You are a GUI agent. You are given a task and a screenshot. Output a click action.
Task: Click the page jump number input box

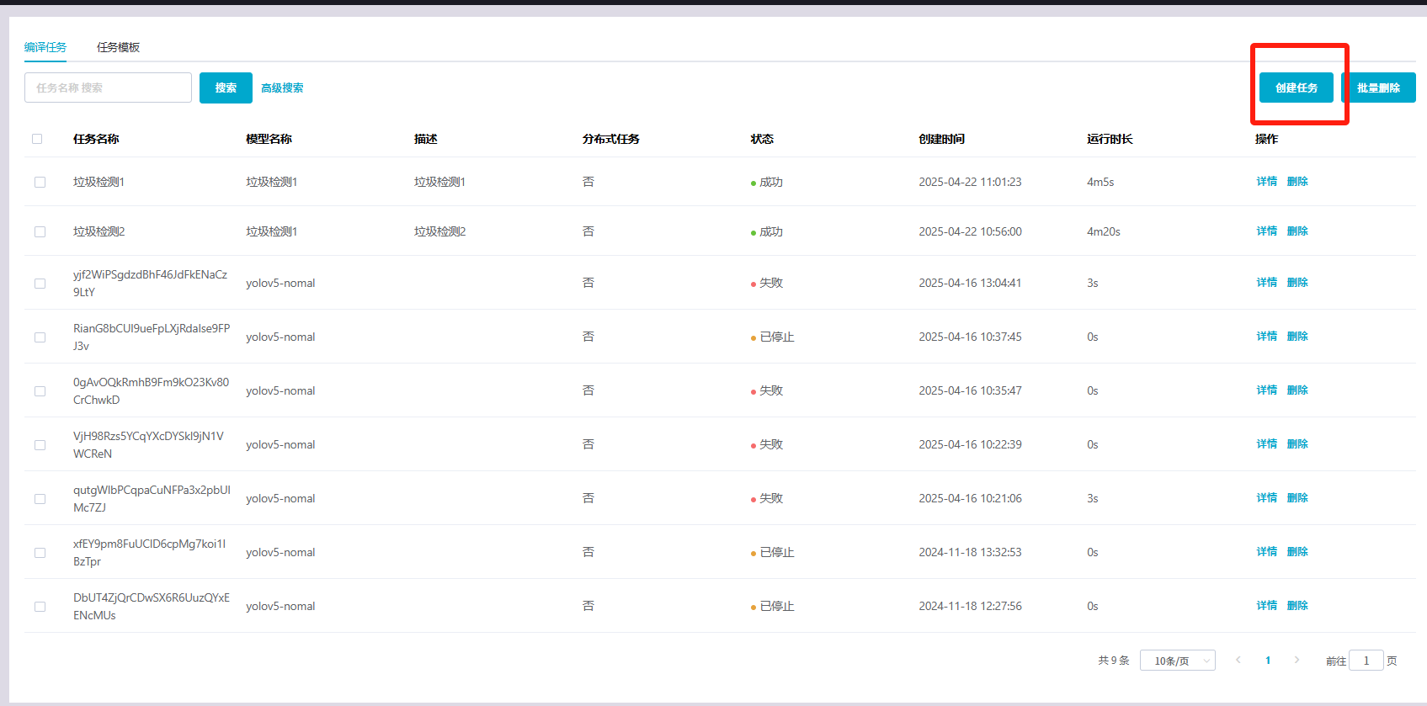[x=1366, y=661]
